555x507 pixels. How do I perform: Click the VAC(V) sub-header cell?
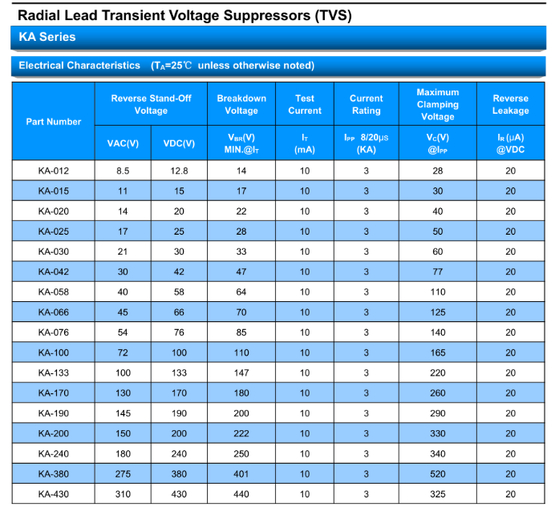123,143
